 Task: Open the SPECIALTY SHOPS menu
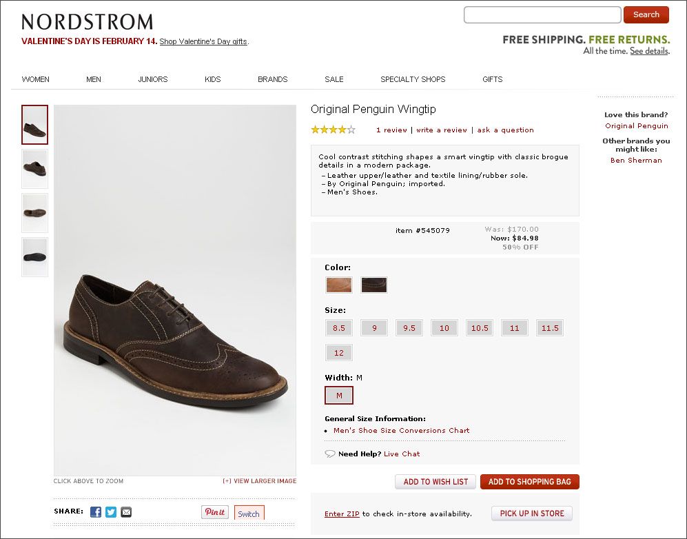413,79
